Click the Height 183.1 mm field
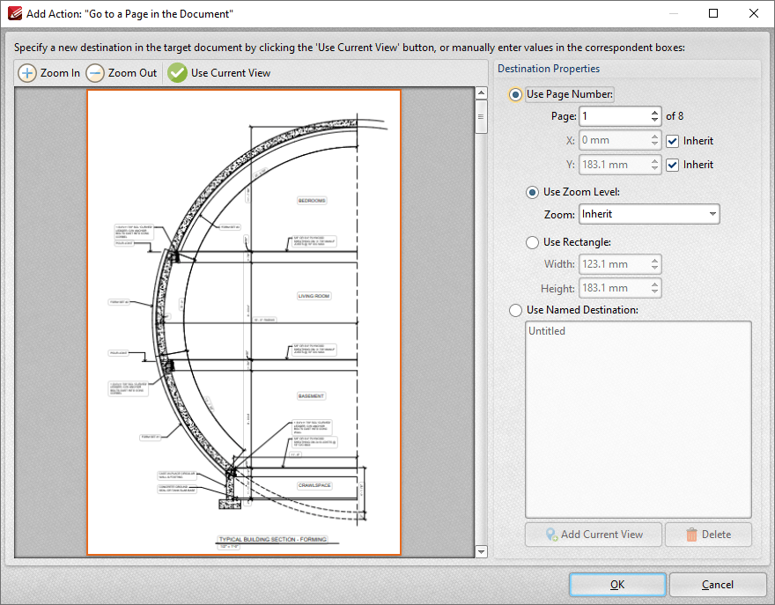This screenshot has height=605, width=775. pos(614,288)
